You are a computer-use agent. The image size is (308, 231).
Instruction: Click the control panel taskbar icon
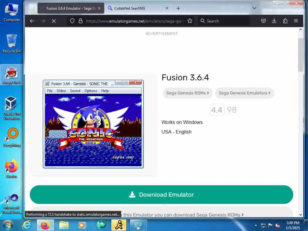click(138, 225)
